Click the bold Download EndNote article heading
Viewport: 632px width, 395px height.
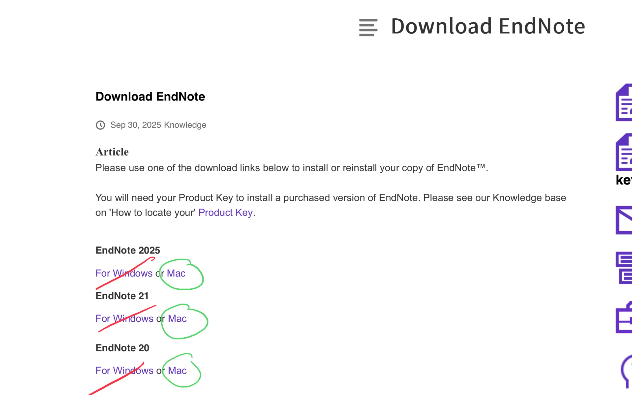coord(150,97)
